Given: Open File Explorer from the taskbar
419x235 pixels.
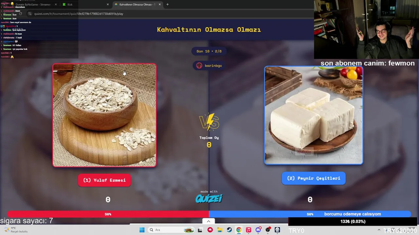Looking at the screenshot, I should point(220,230).
